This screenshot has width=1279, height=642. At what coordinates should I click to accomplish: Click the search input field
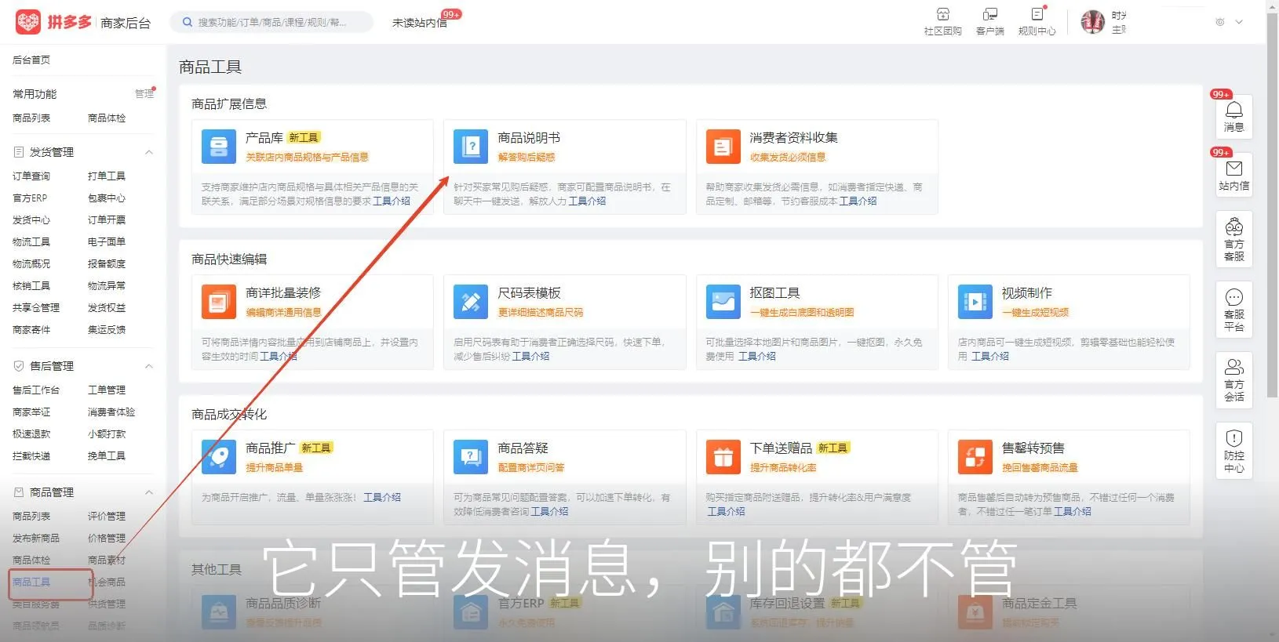pyautogui.click(x=272, y=22)
